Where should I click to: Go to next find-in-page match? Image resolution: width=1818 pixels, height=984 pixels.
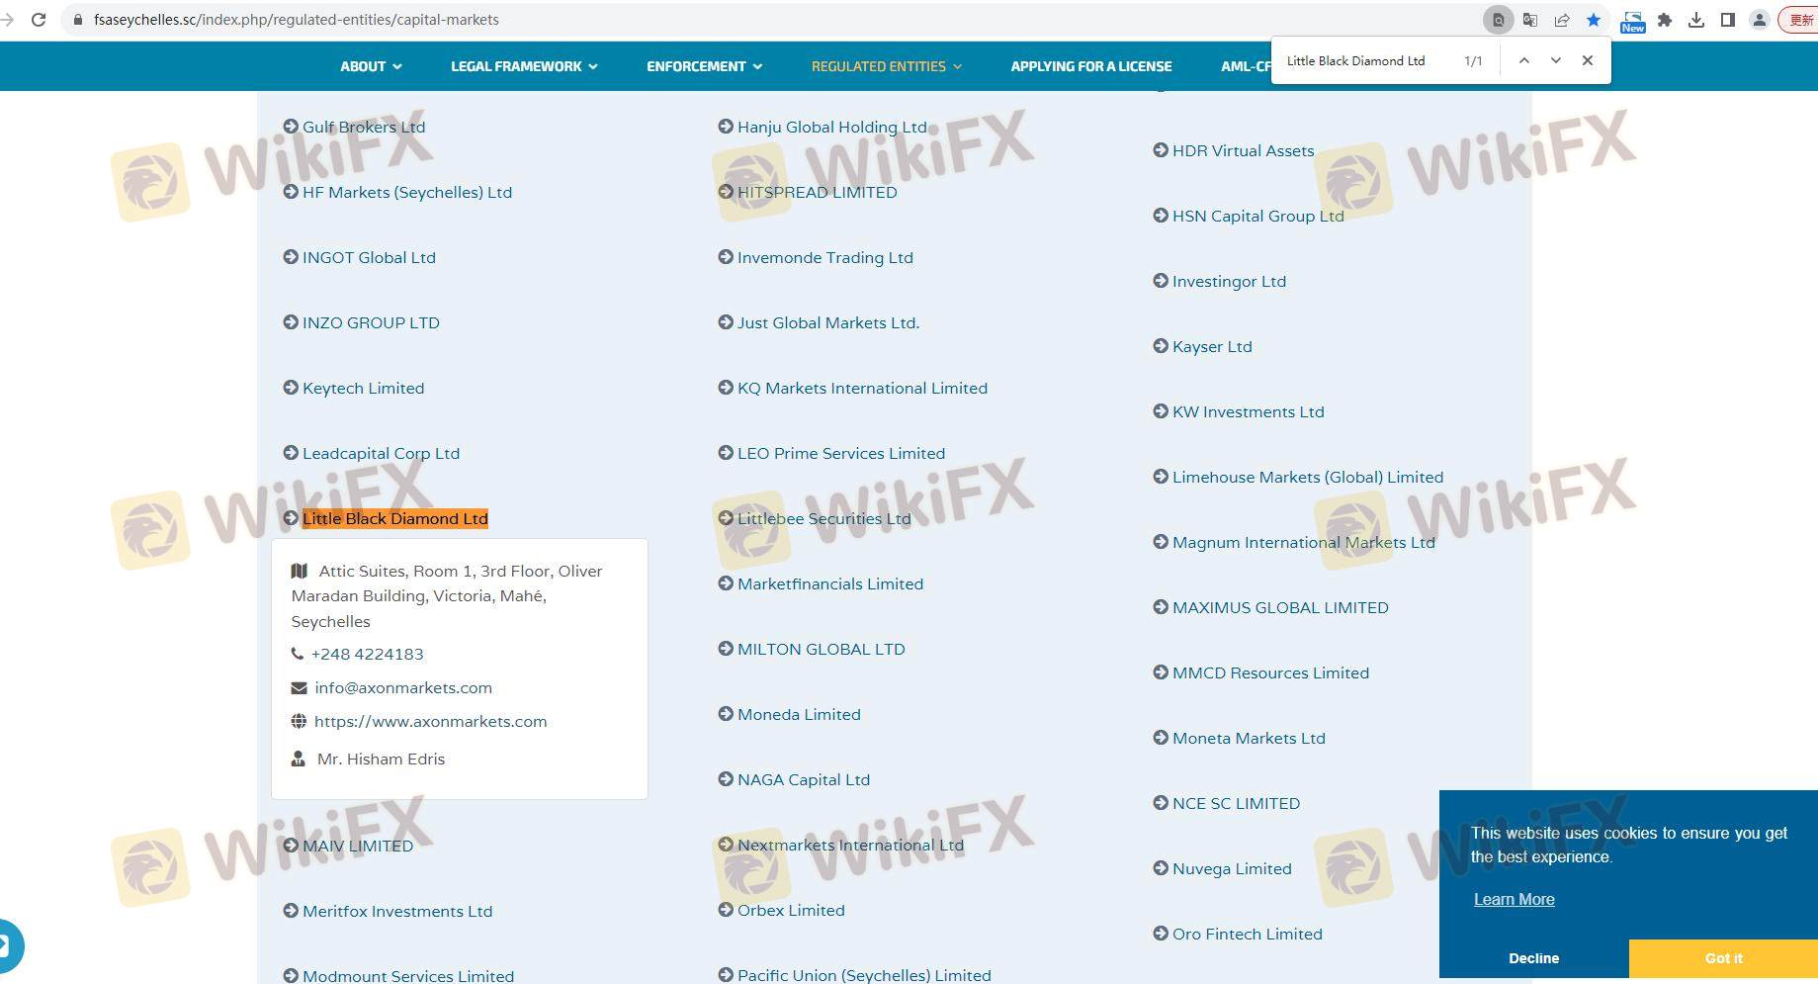[1556, 60]
